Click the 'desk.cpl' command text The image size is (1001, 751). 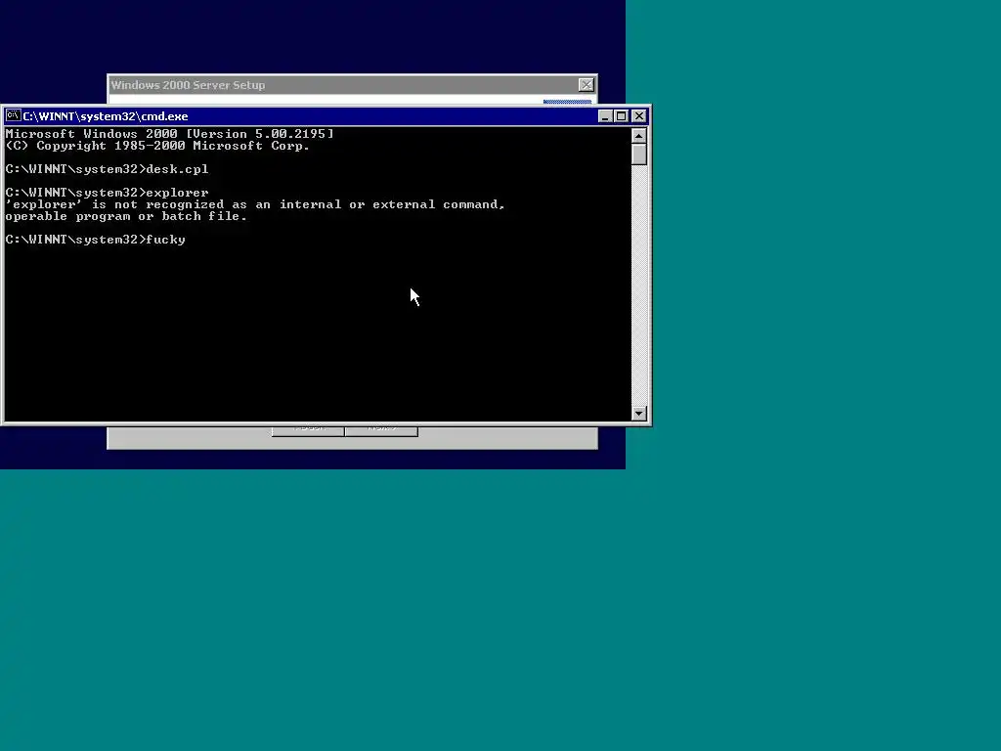[x=178, y=169]
